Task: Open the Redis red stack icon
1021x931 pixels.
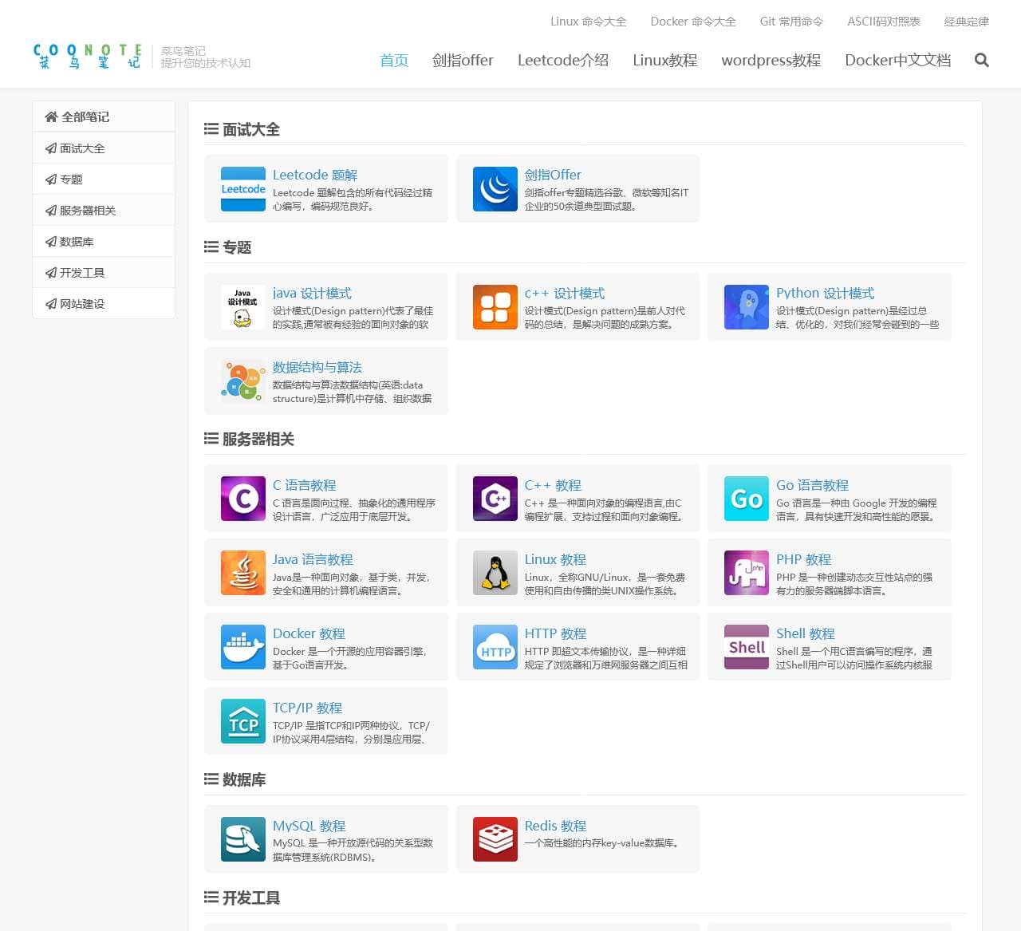Action: (495, 839)
